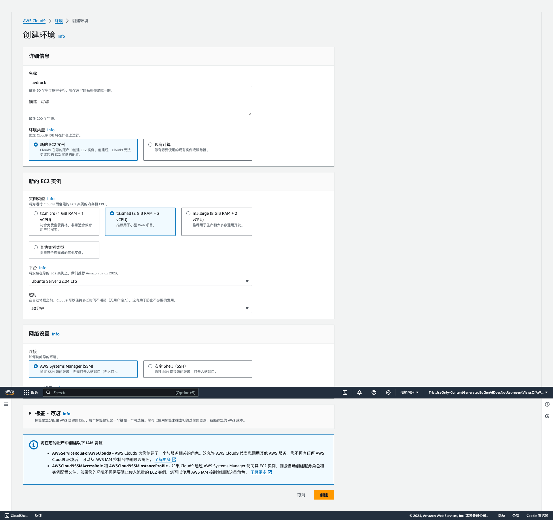Click the 创建环境 breadcrumb text
Screen dimensions: 553x520
[80, 21]
